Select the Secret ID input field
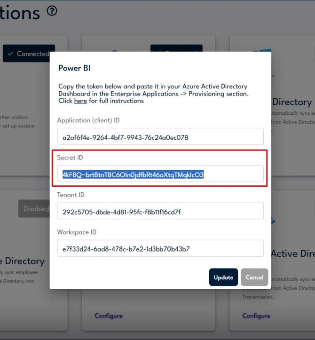Screen dimensions: 315x340 pyautogui.click(x=160, y=174)
